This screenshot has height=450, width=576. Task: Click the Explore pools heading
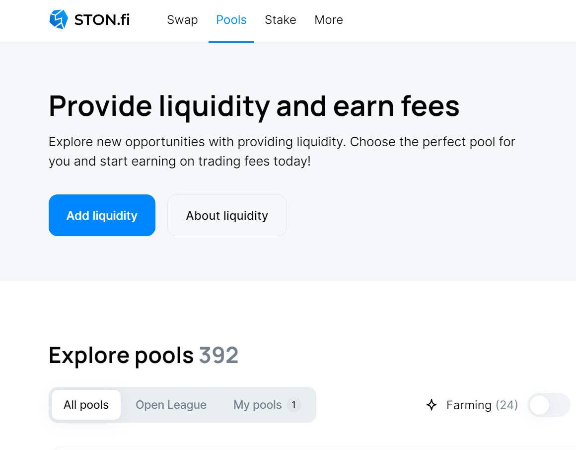pyautogui.click(x=121, y=356)
